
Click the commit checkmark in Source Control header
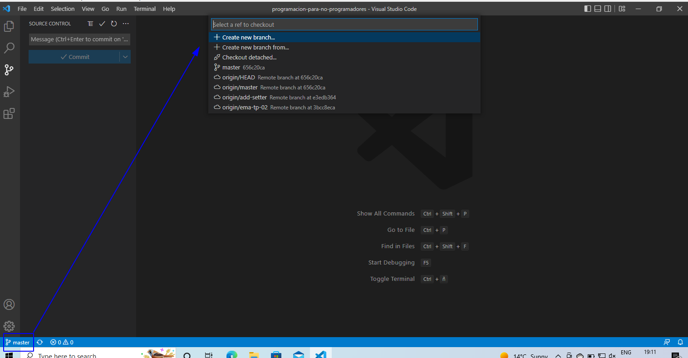[102, 24]
